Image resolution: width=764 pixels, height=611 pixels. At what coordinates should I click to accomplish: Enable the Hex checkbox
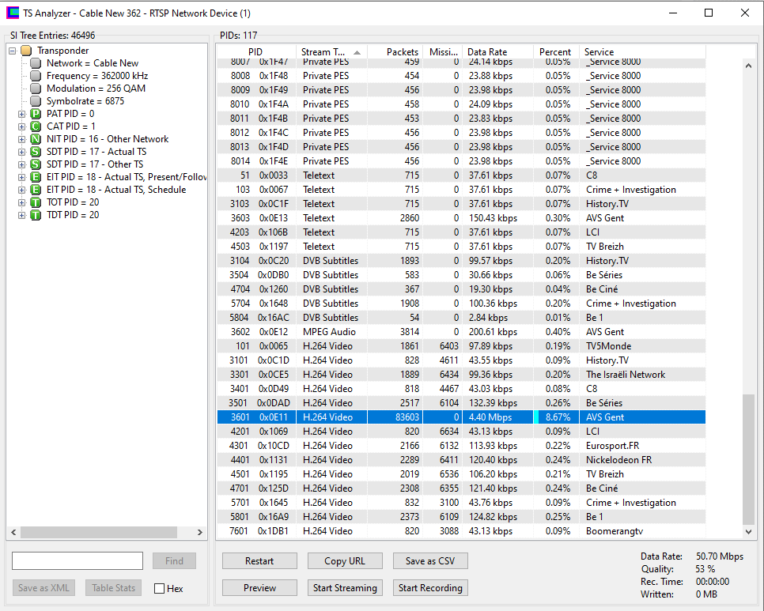pos(159,588)
